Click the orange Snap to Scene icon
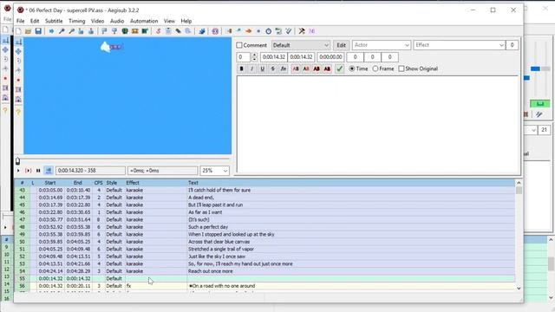 (x=135, y=31)
